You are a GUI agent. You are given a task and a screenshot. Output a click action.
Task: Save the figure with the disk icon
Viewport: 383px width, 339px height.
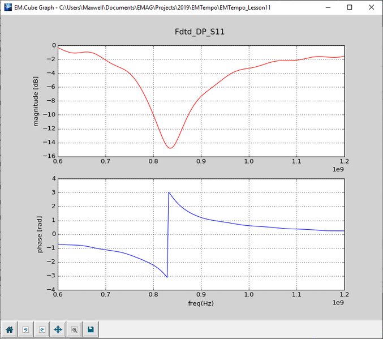(x=91, y=329)
